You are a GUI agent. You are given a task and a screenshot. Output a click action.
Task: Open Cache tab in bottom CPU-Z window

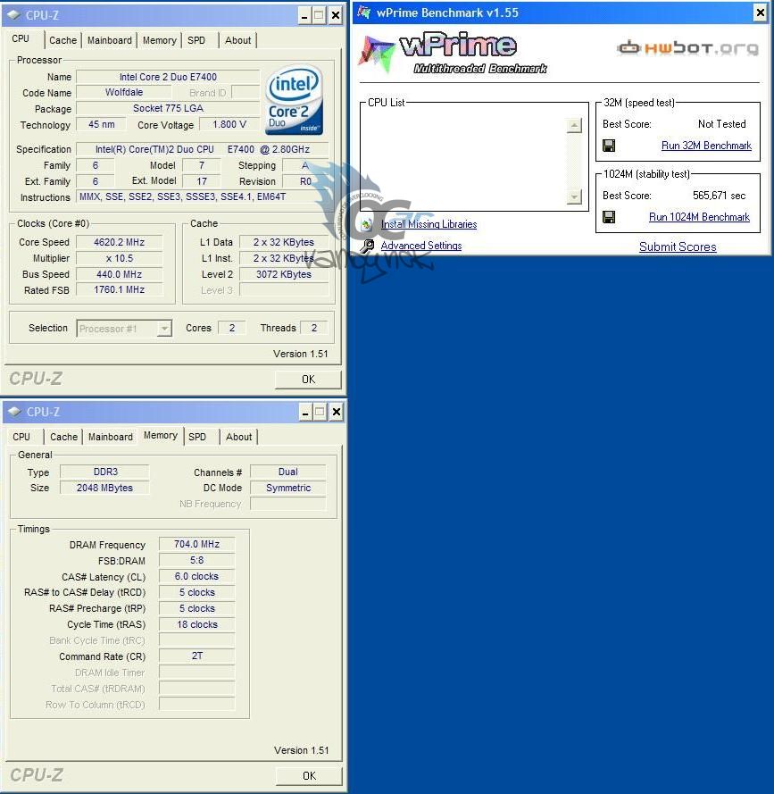[63, 437]
